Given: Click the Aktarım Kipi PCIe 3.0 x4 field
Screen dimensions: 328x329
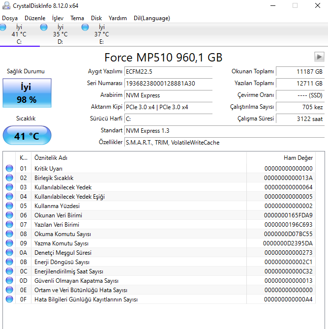Looking at the screenshot, I should [x=168, y=107].
